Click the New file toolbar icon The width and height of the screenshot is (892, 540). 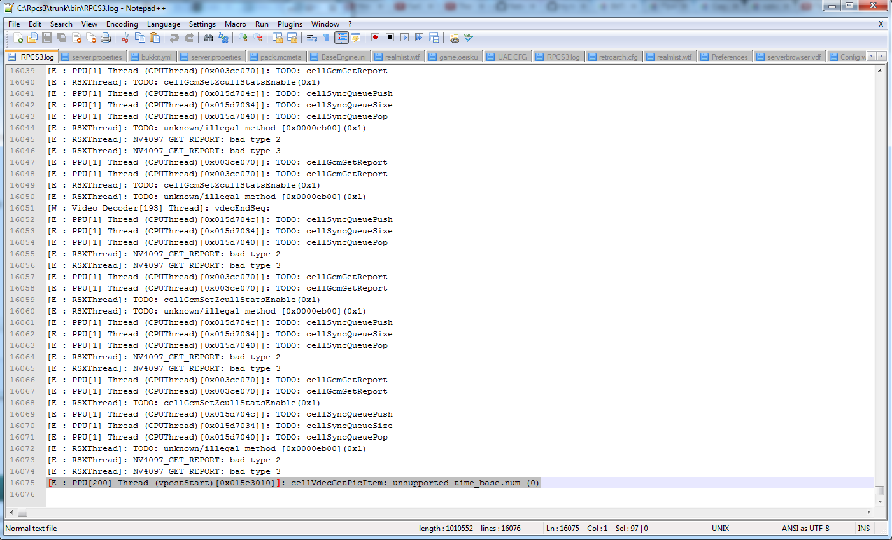(x=18, y=38)
